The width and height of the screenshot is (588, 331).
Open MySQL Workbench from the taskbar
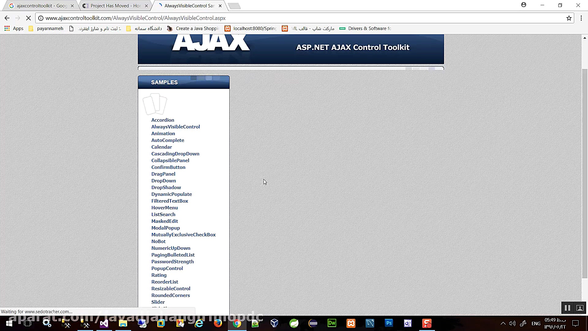click(370, 323)
